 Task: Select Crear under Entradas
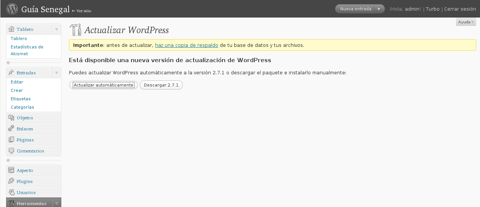pos(17,90)
